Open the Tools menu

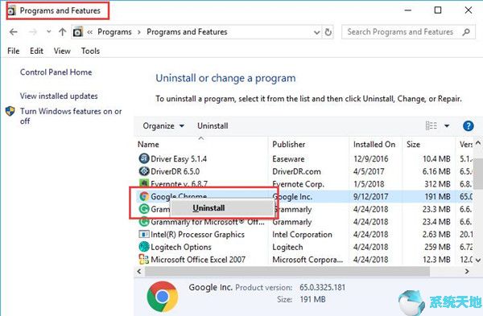tap(90, 51)
